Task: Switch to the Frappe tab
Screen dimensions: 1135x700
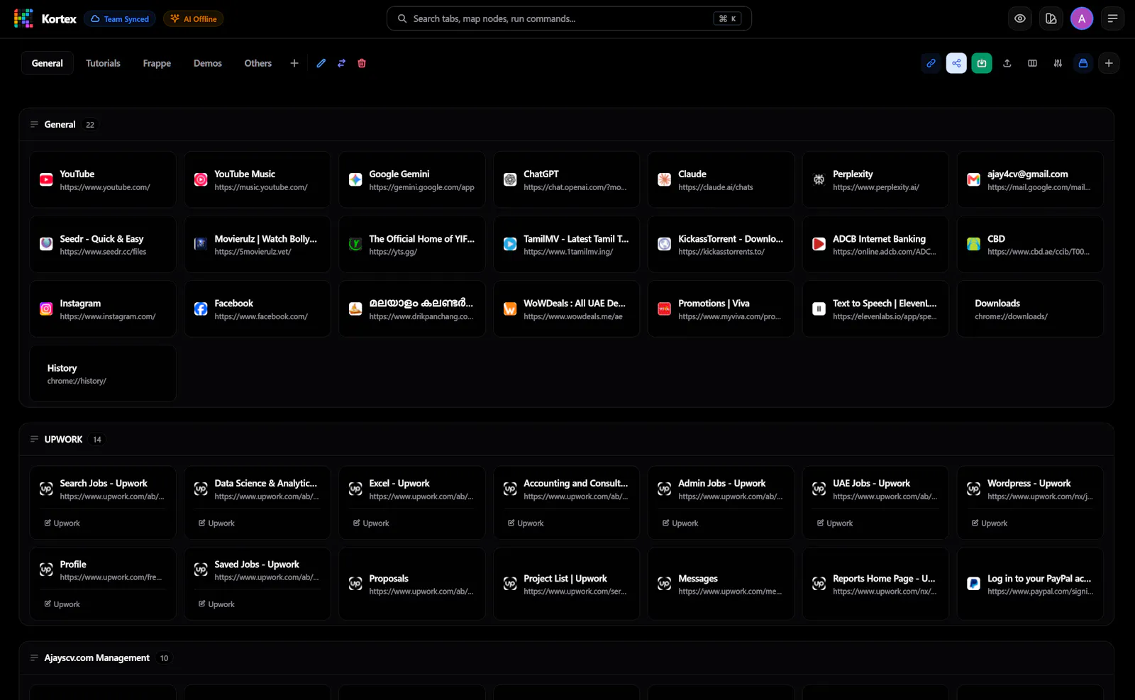Action: coord(157,63)
